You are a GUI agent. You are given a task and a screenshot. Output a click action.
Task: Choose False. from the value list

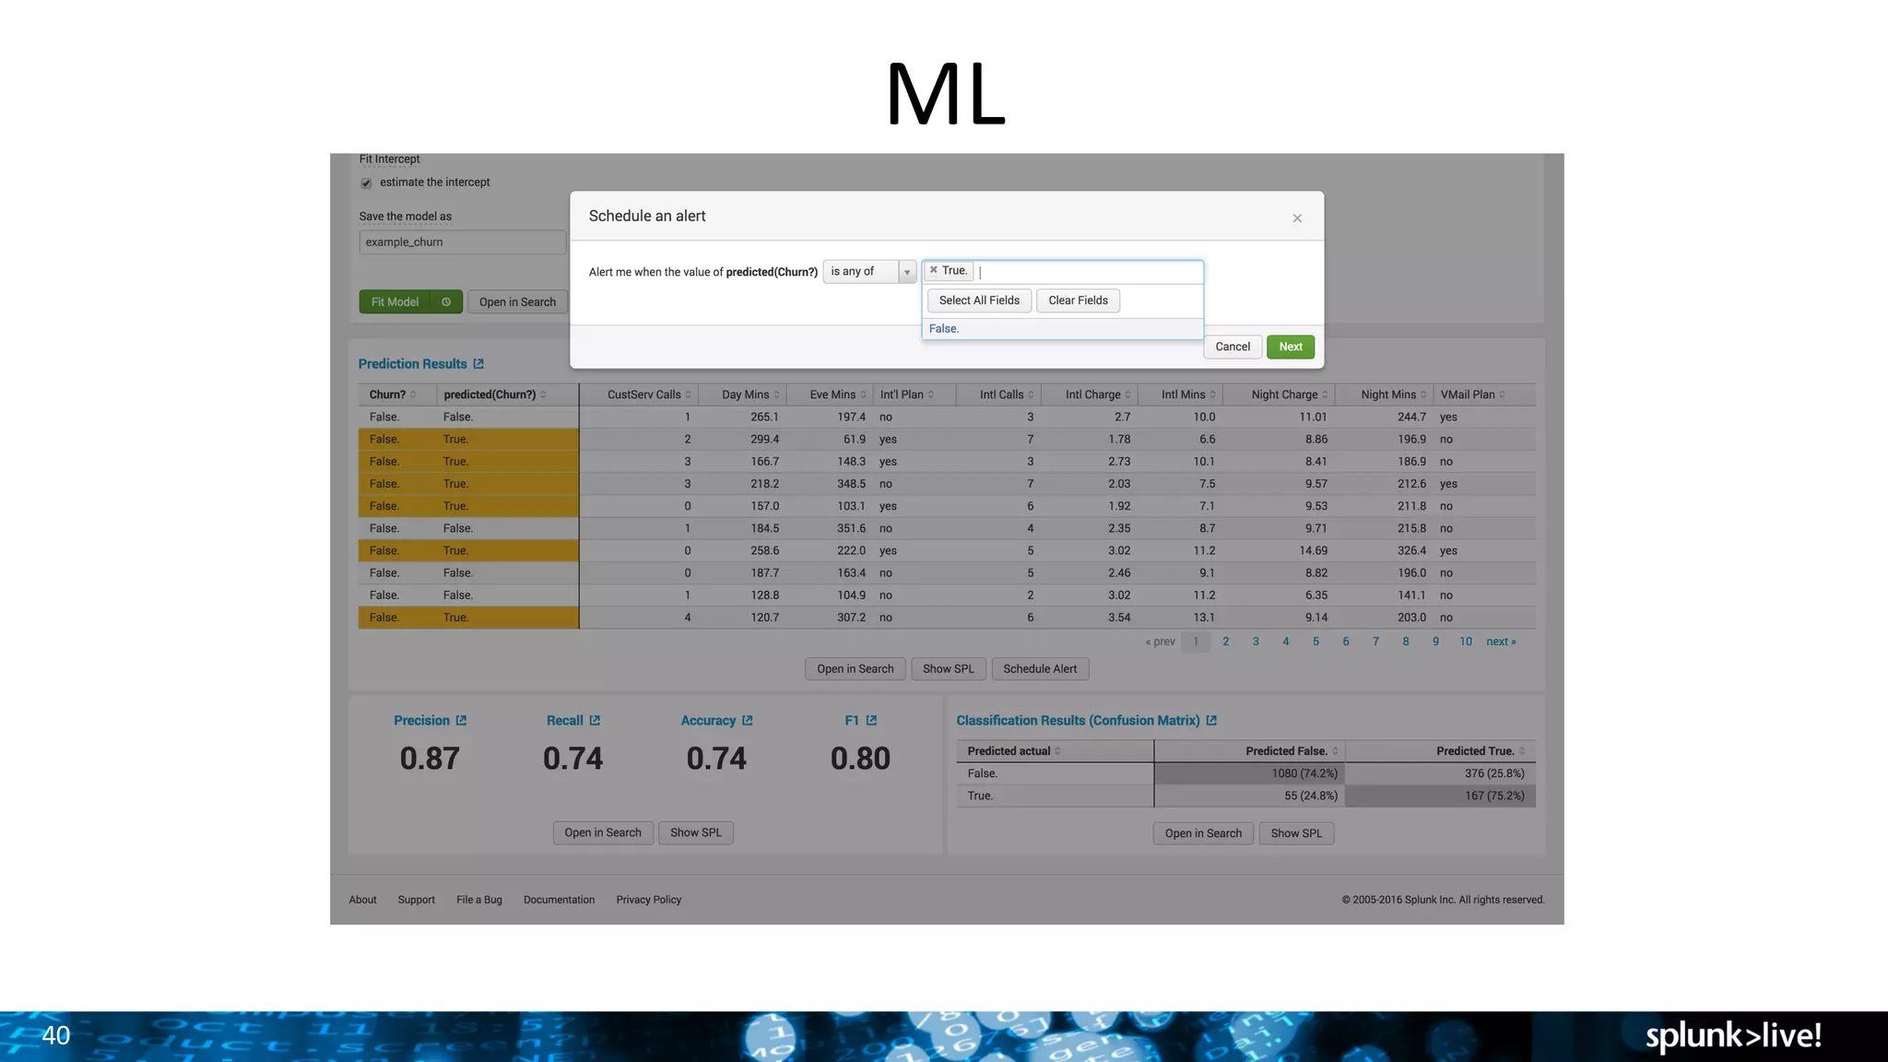click(x=944, y=329)
